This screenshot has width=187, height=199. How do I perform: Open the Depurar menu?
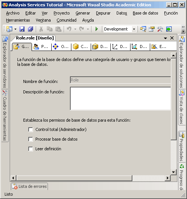[x=103, y=13]
